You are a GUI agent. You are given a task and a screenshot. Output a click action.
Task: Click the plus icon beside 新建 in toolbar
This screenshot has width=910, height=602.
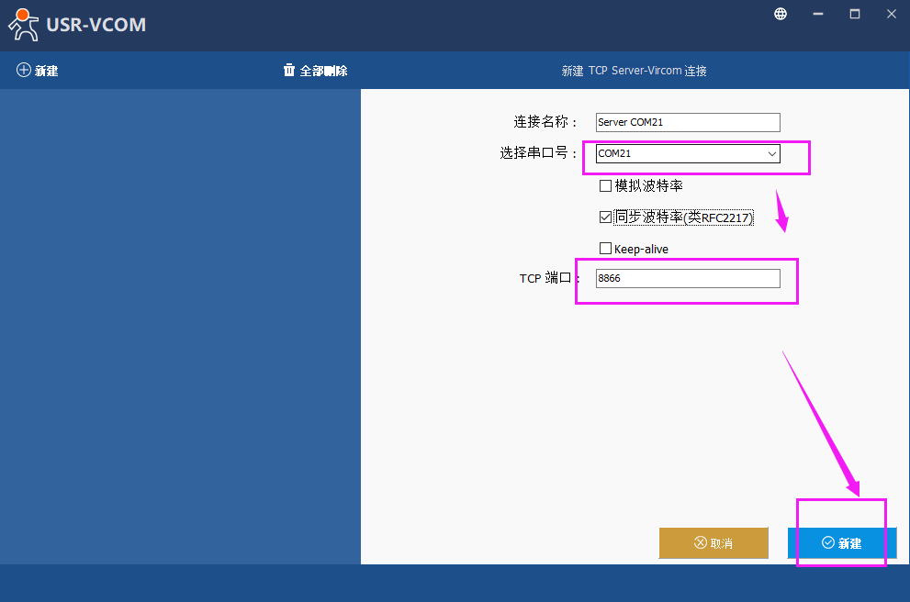[x=24, y=71]
